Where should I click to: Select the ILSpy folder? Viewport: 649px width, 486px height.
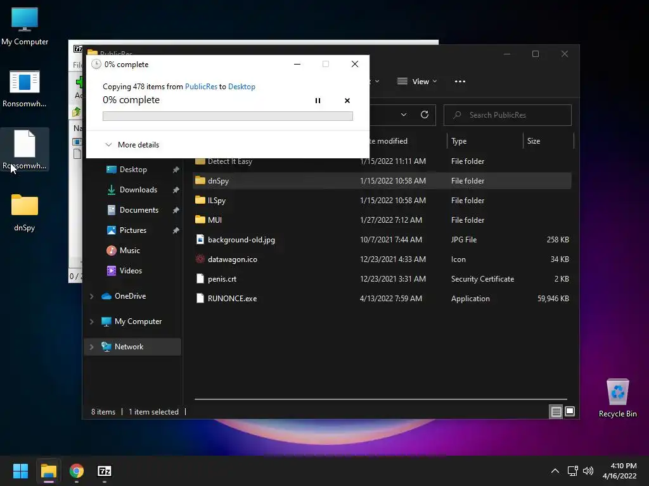(382, 201)
